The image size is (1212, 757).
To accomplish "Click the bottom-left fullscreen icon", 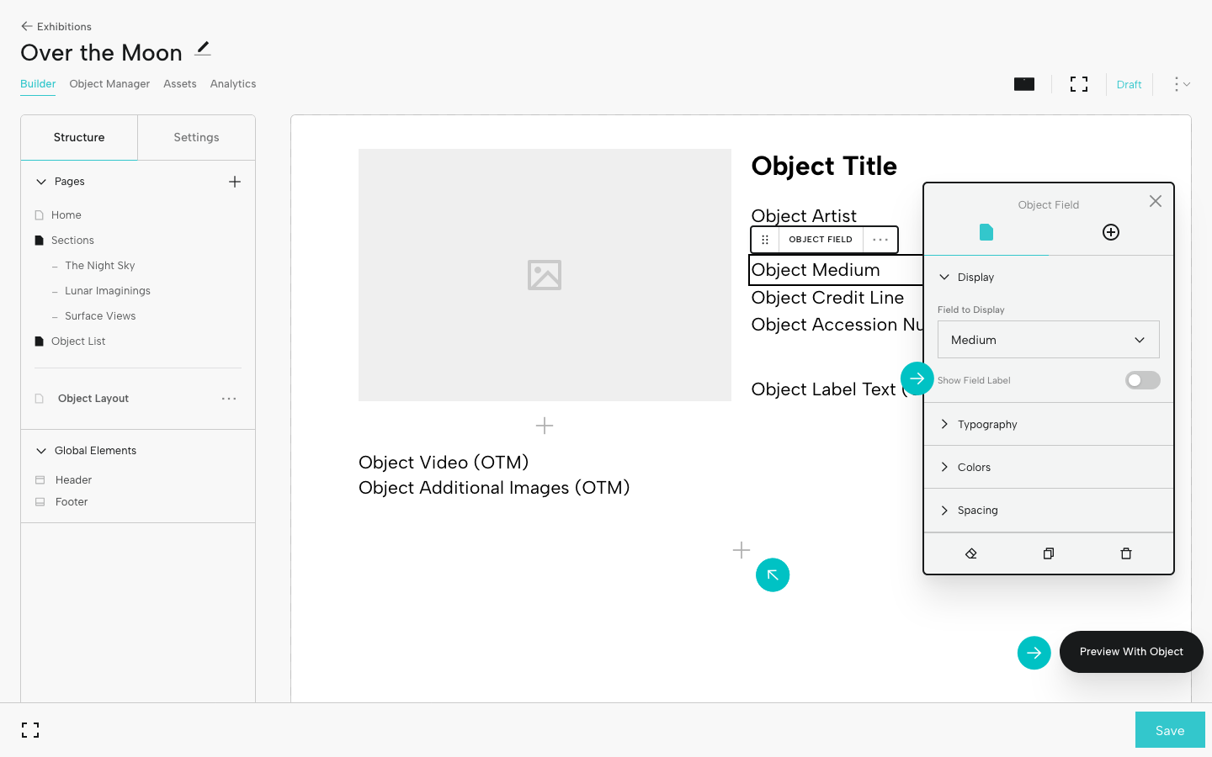I will [30, 730].
